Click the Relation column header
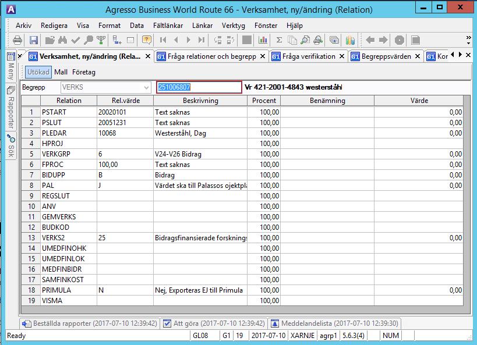This screenshot has width=477, height=345. pyautogui.click(x=69, y=101)
